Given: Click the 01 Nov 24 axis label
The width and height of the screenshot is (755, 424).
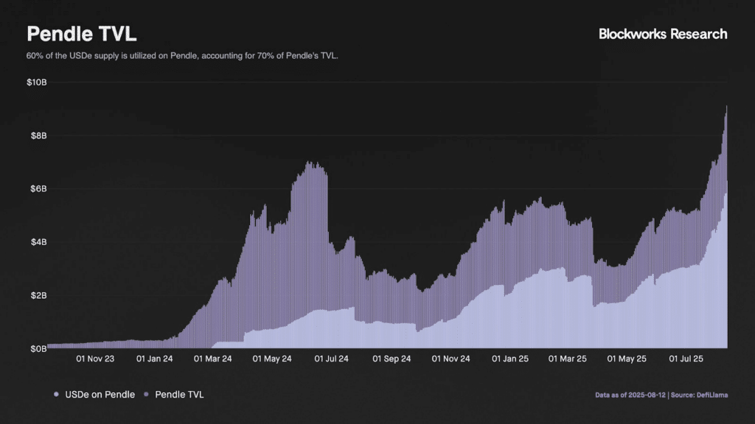Looking at the screenshot, I should [x=450, y=358].
